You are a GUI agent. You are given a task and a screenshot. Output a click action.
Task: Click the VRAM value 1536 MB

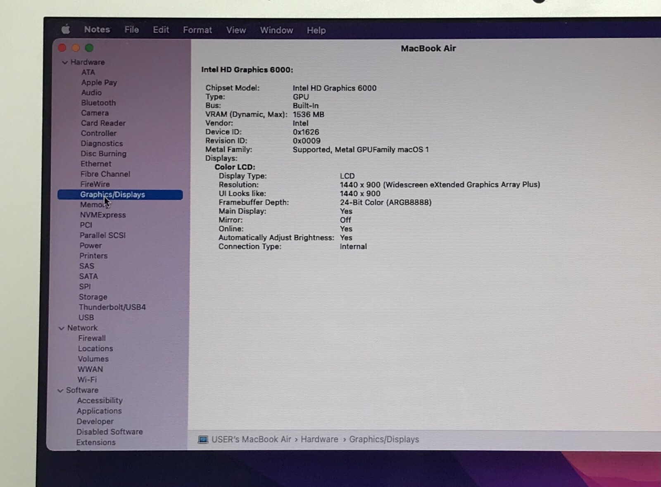(x=309, y=114)
